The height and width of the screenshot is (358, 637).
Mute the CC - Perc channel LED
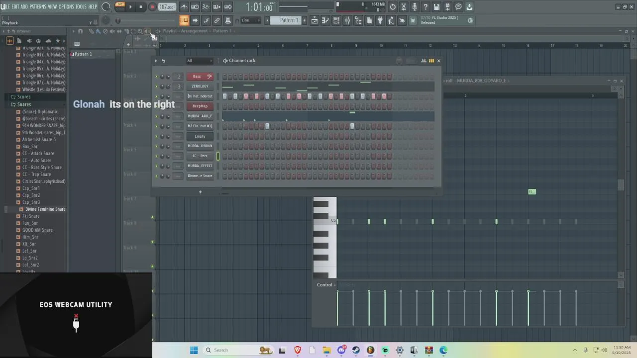point(156,156)
